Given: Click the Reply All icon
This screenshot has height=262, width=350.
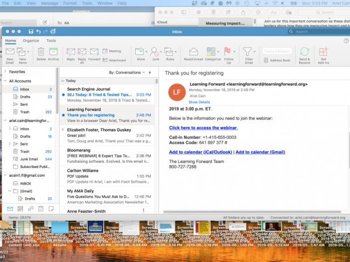Looking at the screenshot, I should point(82,52).
